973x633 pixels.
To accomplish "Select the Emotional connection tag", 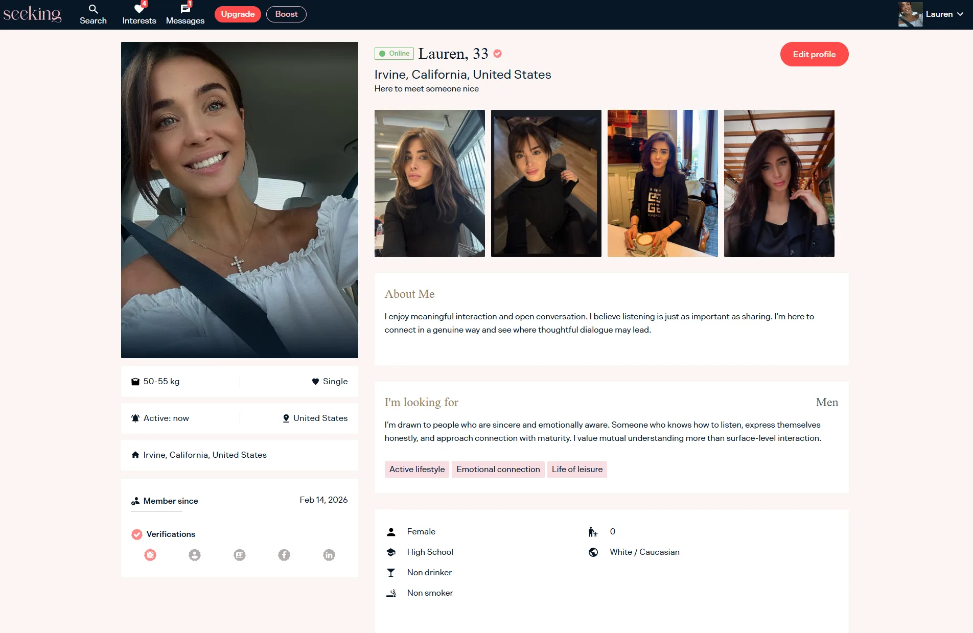I will click(498, 470).
